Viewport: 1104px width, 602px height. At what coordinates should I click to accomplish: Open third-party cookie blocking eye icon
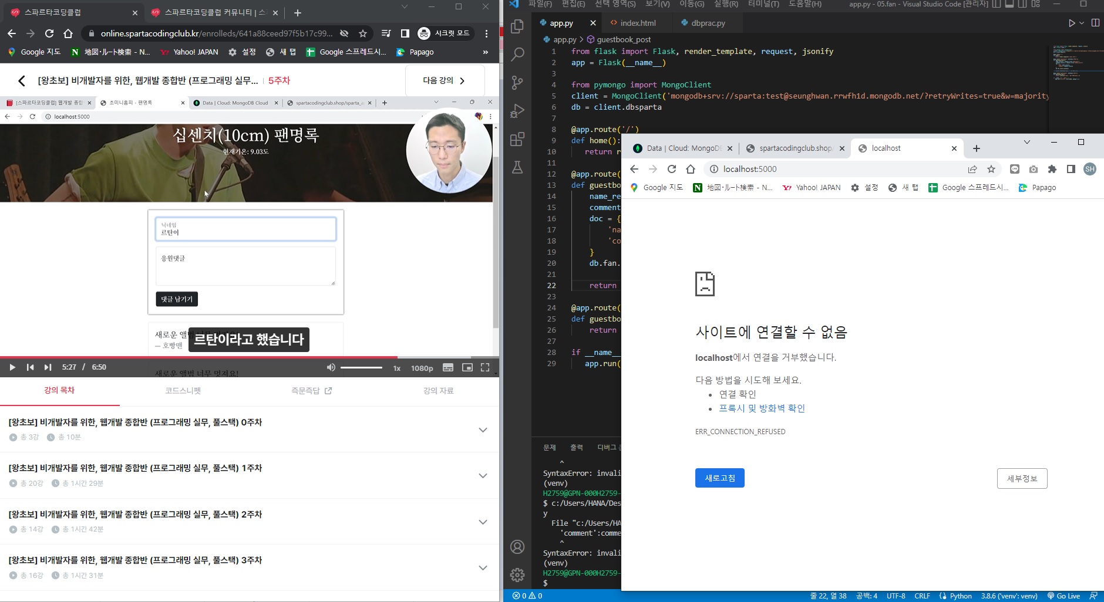pyautogui.click(x=344, y=33)
